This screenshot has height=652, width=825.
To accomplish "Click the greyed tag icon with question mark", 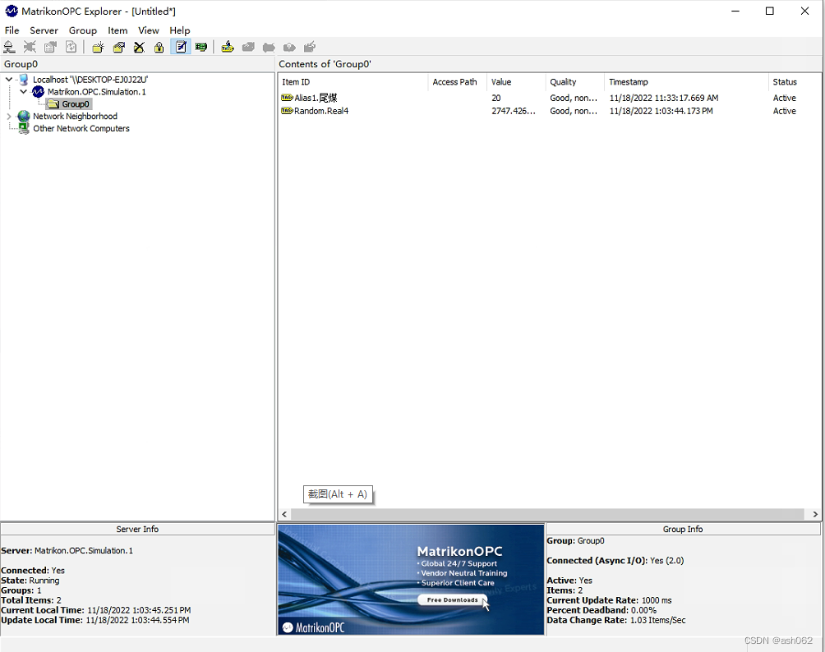I will 289,48.
